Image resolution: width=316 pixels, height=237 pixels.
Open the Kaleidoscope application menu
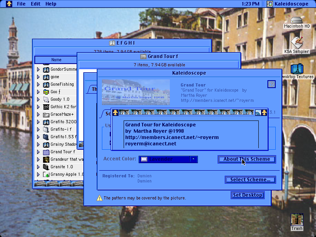point(288,4)
